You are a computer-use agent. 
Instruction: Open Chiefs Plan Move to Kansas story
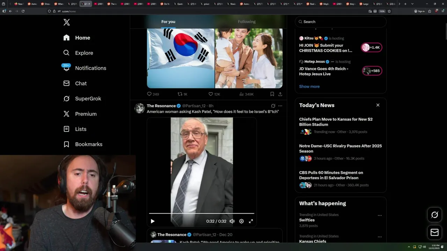pyautogui.click(x=340, y=125)
